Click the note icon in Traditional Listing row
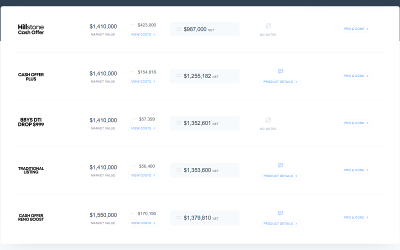Screen dimensions: 400x250 pos(280,165)
